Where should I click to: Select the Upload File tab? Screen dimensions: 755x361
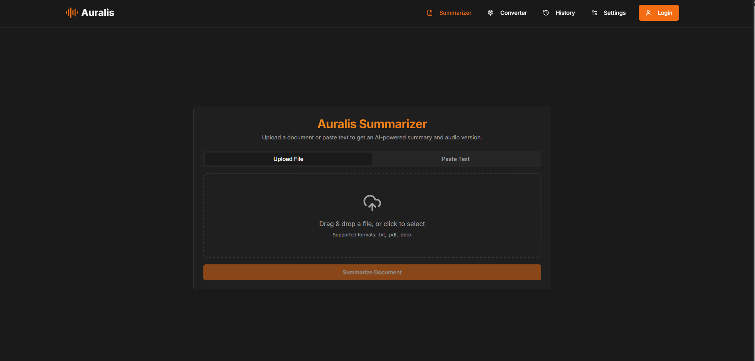tap(288, 159)
